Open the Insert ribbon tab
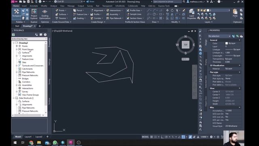 pyautogui.click(x=24, y=6)
